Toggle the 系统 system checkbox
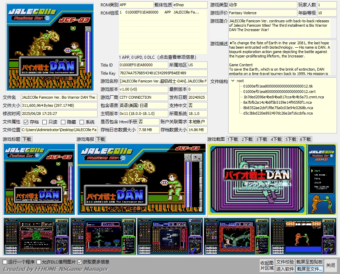The height and width of the screenshot is (274, 340). coord(82,122)
